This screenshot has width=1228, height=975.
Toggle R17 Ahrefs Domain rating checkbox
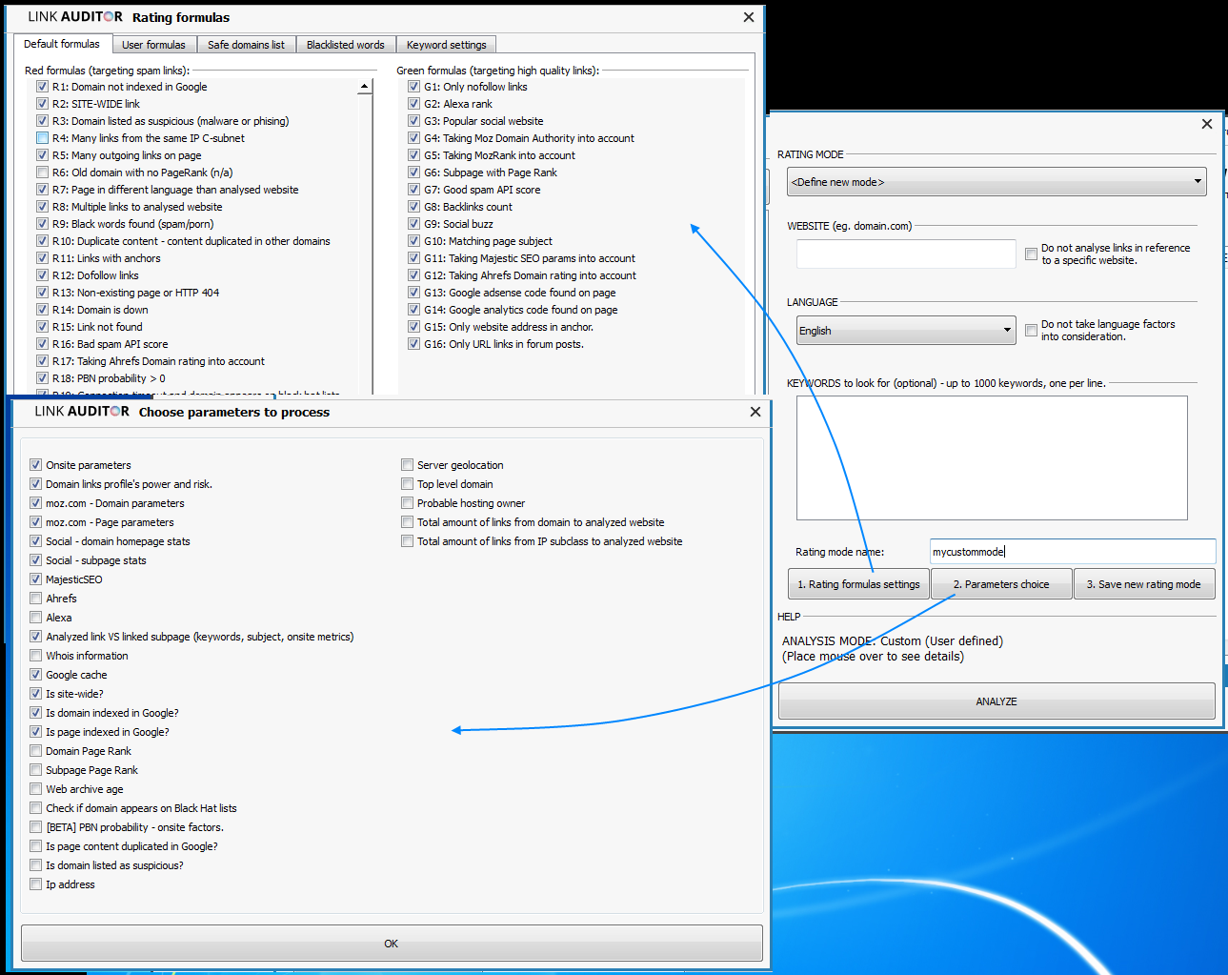42,361
